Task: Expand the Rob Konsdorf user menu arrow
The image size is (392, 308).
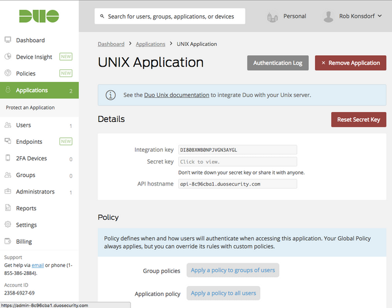Action: (380, 16)
